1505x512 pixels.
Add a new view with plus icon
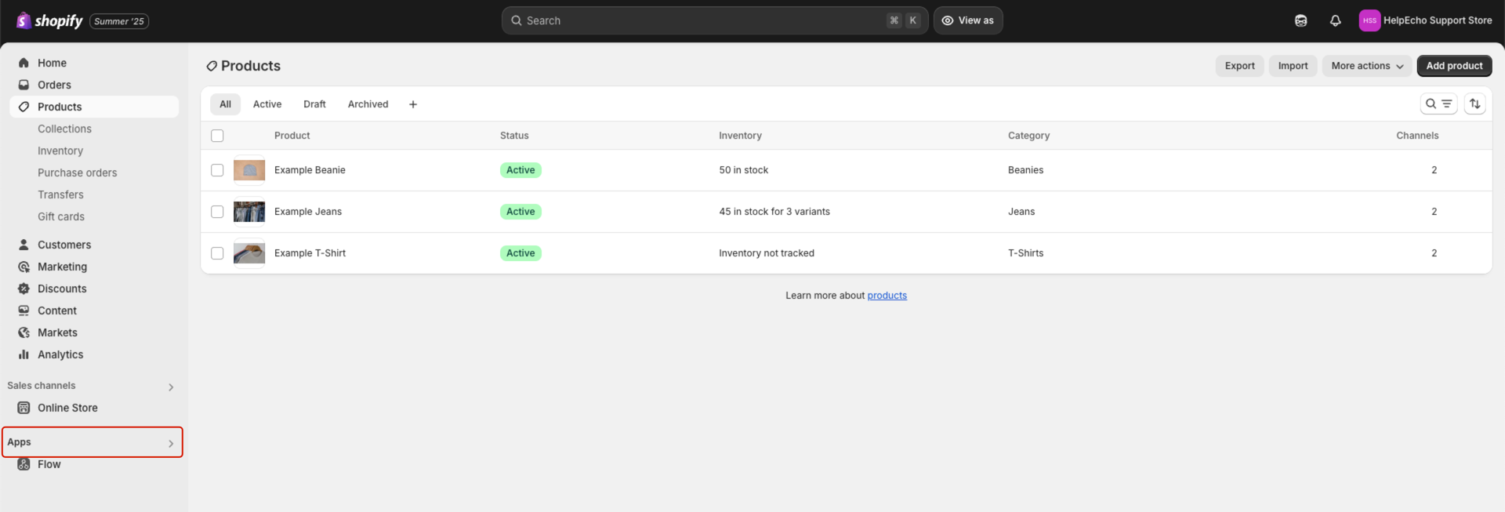413,104
